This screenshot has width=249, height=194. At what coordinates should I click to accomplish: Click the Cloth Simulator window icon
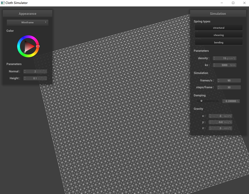(x=3, y=3)
